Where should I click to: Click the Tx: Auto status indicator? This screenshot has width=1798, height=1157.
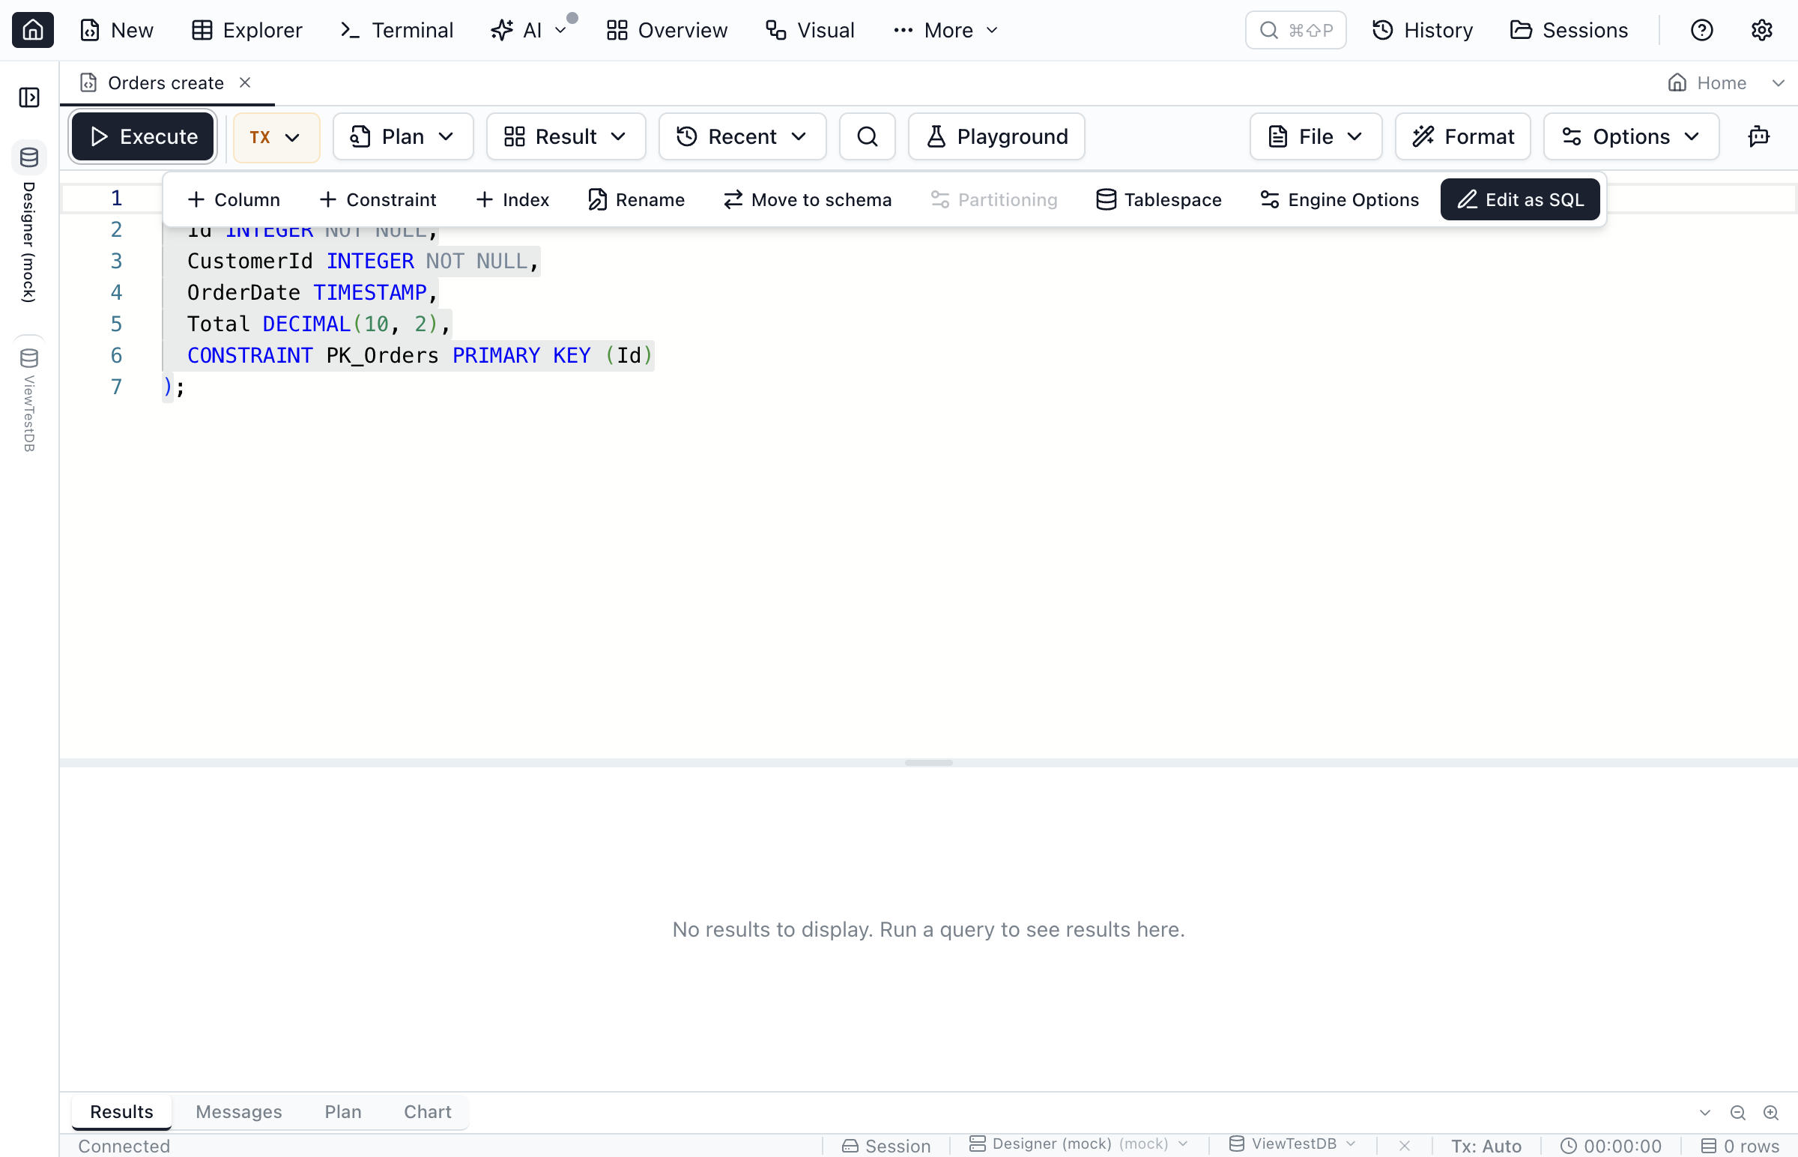click(x=1486, y=1147)
